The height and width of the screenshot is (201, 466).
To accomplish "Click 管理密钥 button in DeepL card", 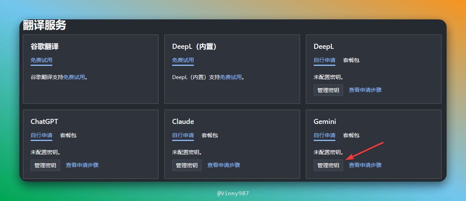I will pyautogui.click(x=328, y=90).
